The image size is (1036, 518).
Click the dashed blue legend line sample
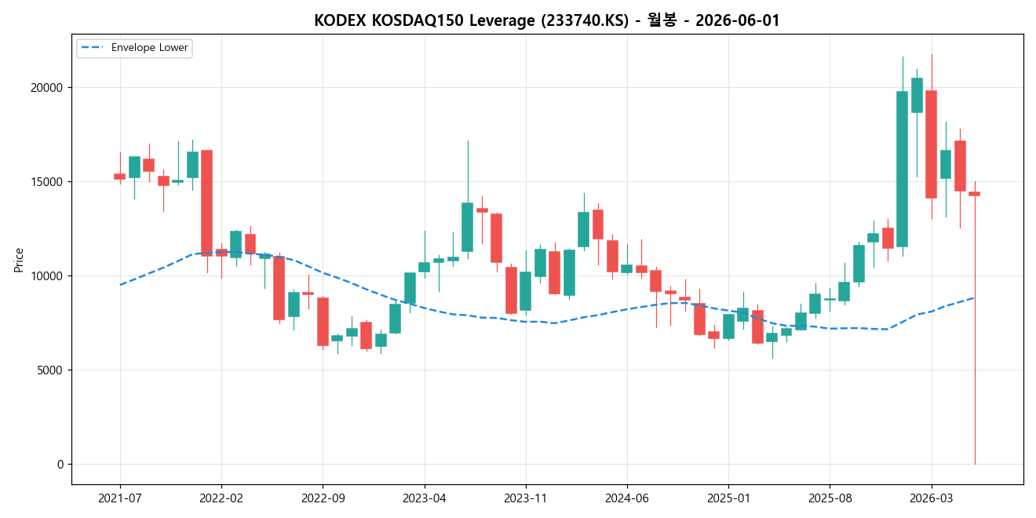(x=93, y=48)
